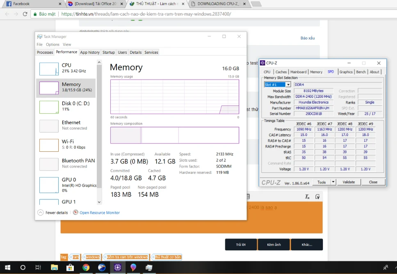Click the Memory usage graph
The height and width of the screenshot is (274, 397).
coord(175,97)
